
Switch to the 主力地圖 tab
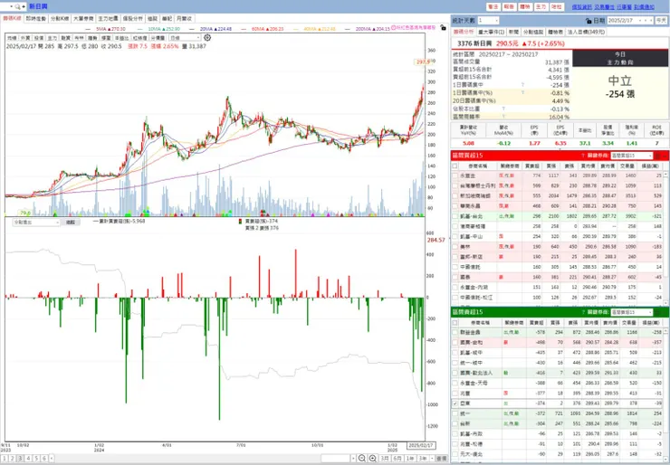point(108,19)
